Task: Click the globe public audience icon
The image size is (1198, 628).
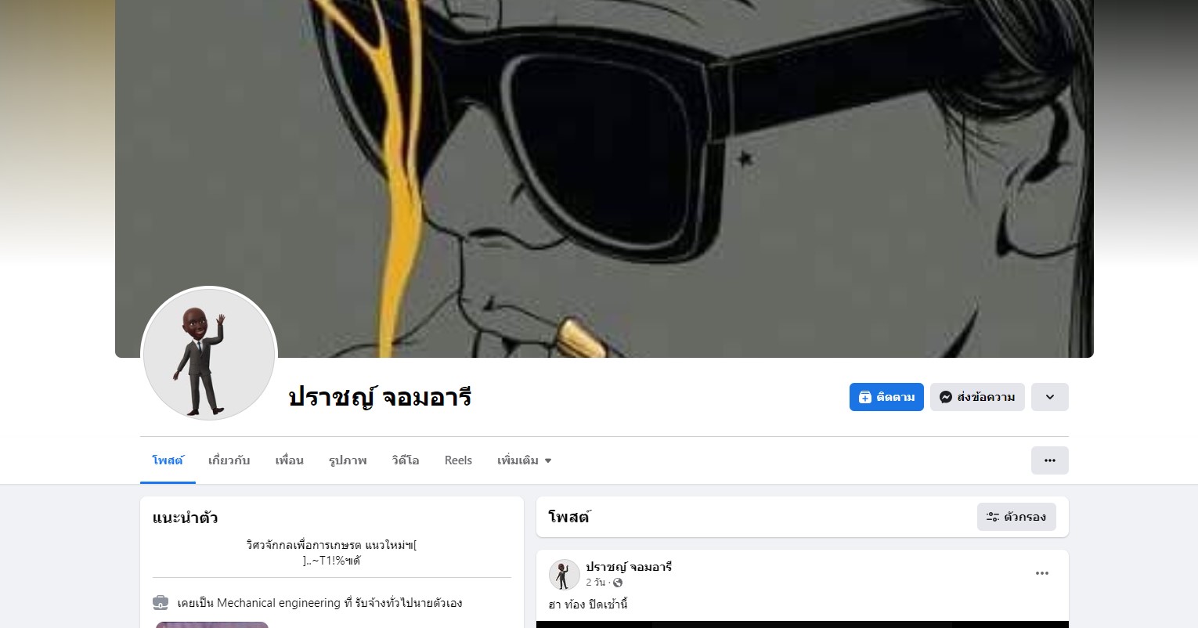Action: click(x=618, y=583)
